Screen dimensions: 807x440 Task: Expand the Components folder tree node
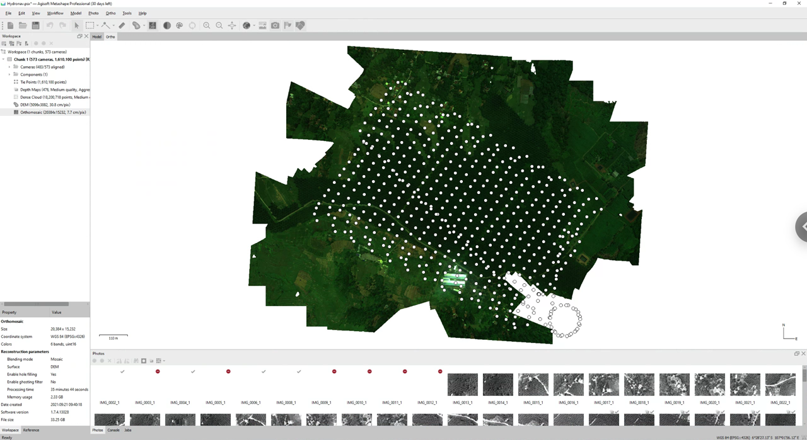pyautogui.click(x=9, y=74)
